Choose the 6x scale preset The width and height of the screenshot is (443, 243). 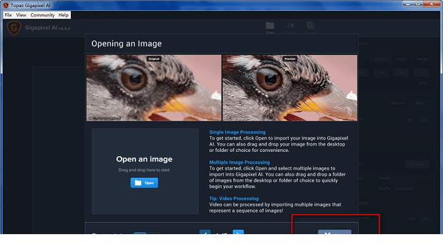pyautogui.click(x=401, y=73)
